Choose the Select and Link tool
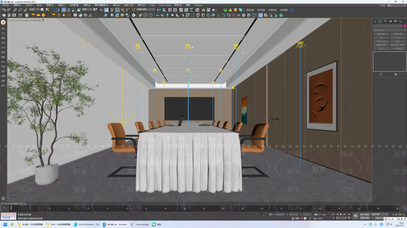This screenshot has width=407, height=228. pyautogui.click(x=15, y=10)
